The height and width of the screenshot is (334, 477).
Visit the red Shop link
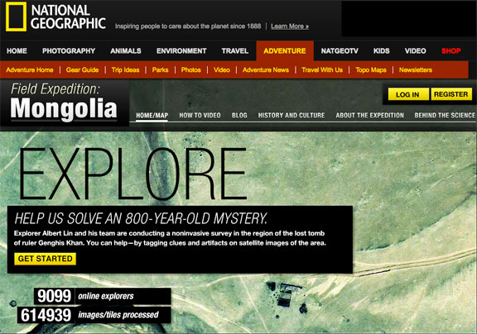[x=450, y=51]
